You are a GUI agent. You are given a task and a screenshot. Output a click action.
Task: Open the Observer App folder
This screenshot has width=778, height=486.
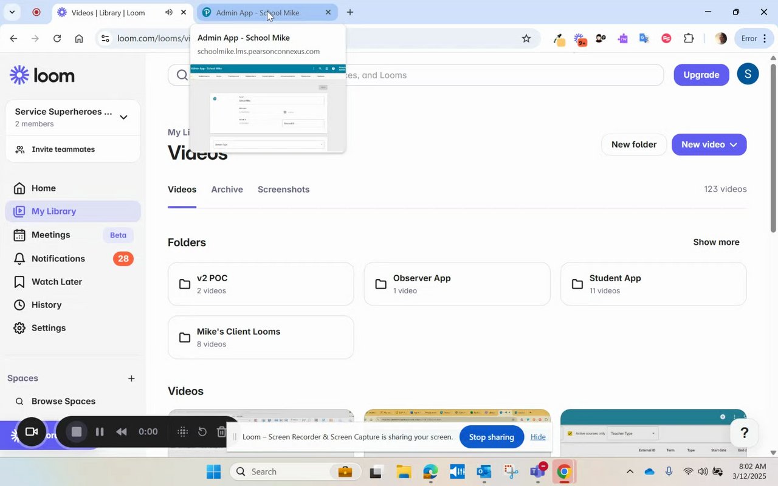click(457, 284)
